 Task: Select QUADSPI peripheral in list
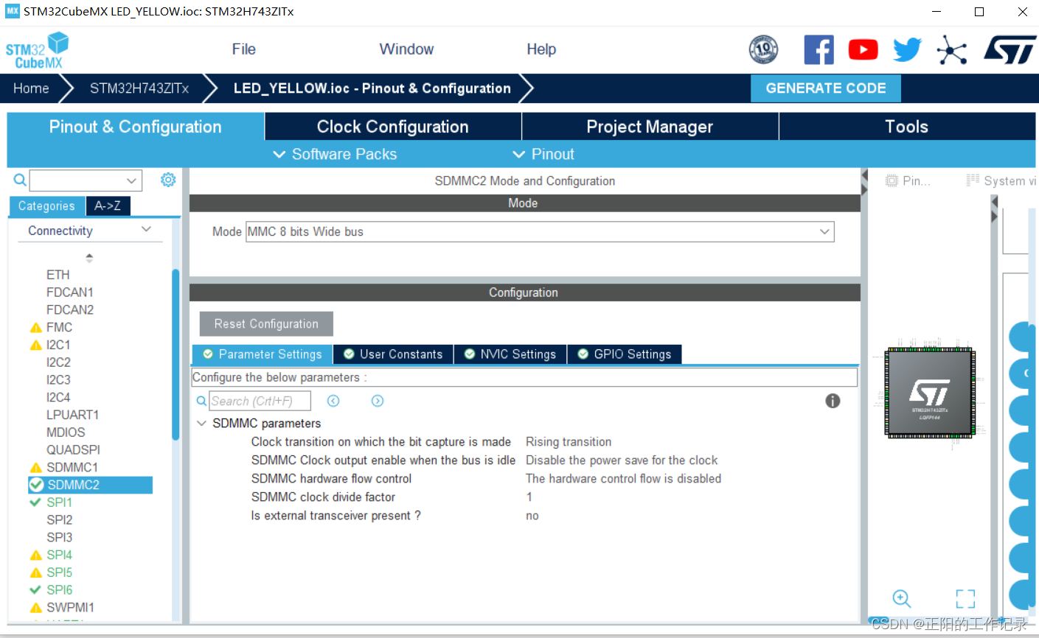(x=73, y=450)
